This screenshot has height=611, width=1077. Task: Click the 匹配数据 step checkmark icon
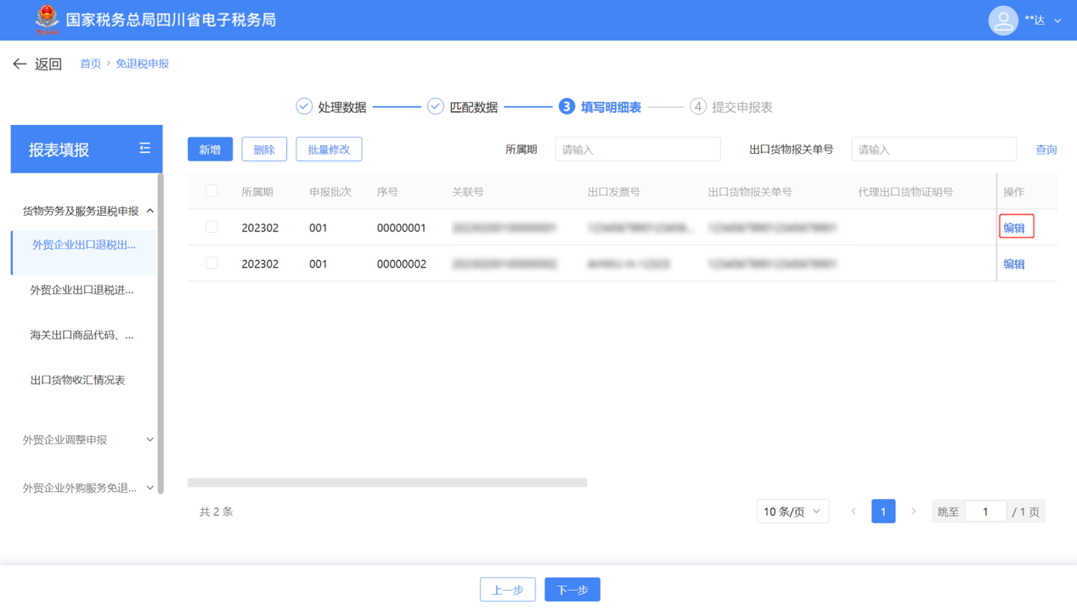coord(436,106)
